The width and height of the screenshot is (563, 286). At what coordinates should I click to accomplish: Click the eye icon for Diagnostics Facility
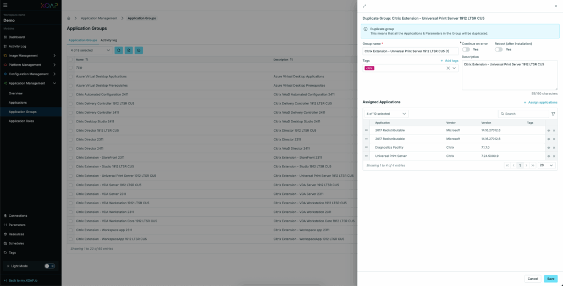548,148
